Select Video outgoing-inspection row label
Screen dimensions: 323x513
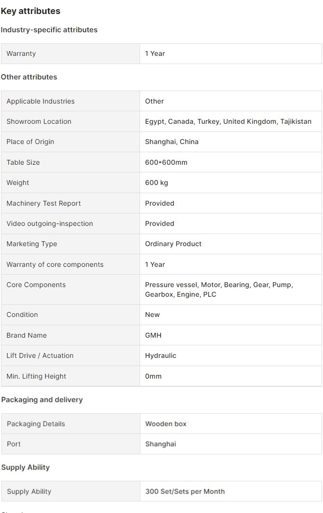[50, 224]
